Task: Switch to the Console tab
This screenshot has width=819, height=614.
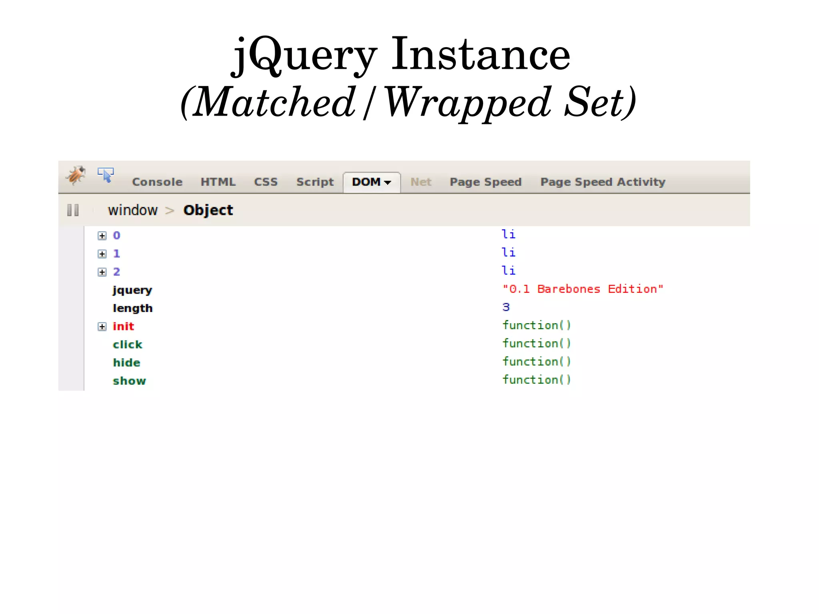Action: tap(157, 182)
